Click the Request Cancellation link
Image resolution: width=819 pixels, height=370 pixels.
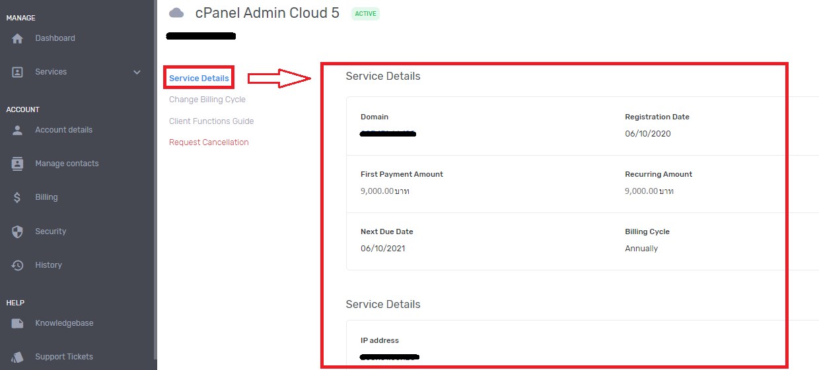tap(209, 142)
